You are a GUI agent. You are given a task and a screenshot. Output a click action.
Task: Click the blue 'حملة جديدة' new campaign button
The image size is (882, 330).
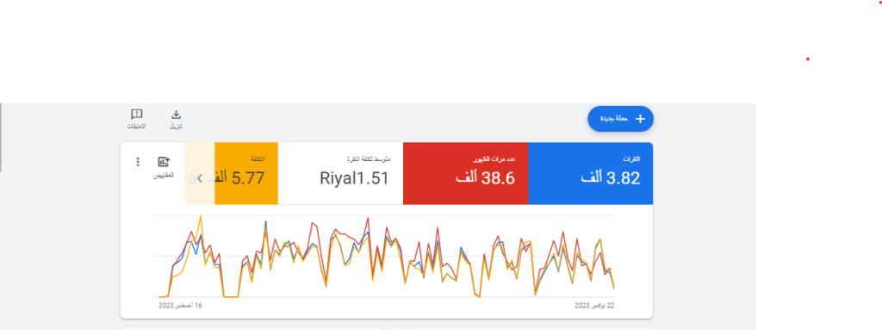pyautogui.click(x=620, y=119)
